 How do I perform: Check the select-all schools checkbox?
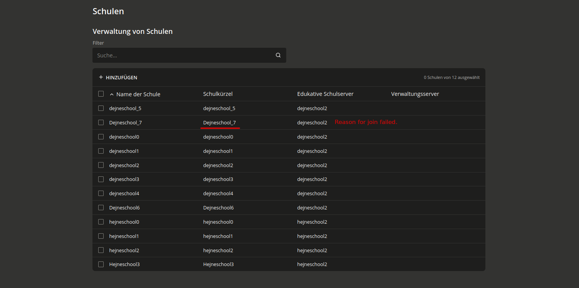click(x=101, y=94)
